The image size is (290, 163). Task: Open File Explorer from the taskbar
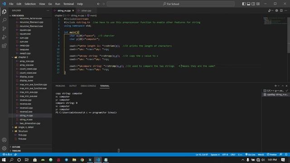pos(74,160)
